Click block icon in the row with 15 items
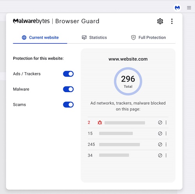This screenshot has height=194, width=195. coord(160,133)
